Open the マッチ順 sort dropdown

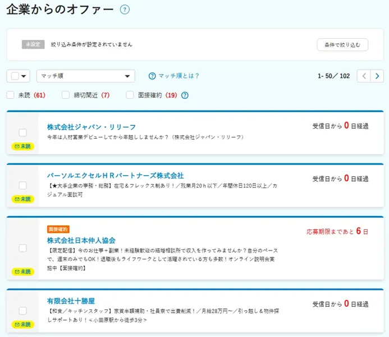(x=85, y=76)
